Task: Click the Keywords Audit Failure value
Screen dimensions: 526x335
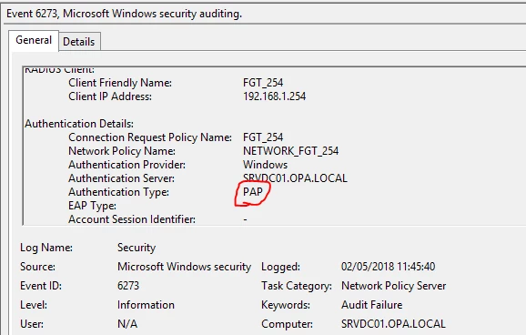Action: pos(371,305)
